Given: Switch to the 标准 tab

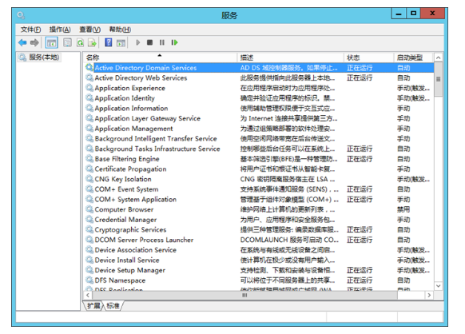Looking at the screenshot, I should 113,306.
